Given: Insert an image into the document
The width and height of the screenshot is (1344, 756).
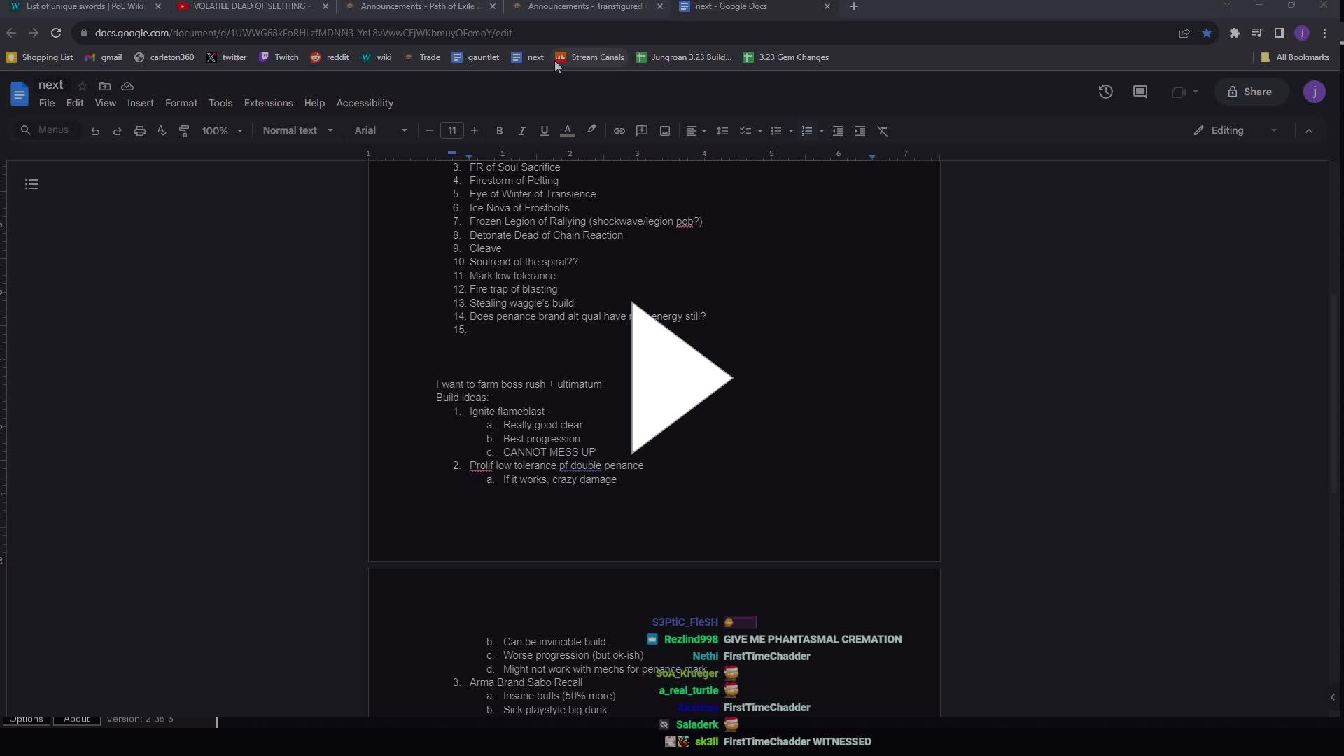Looking at the screenshot, I should tap(664, 131).
